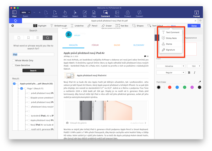
Task: Choose Signature from the menu
Action: click(x=171, y=50)
